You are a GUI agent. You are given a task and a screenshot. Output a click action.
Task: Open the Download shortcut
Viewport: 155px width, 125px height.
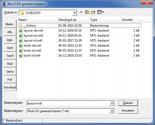pos(10,87)
